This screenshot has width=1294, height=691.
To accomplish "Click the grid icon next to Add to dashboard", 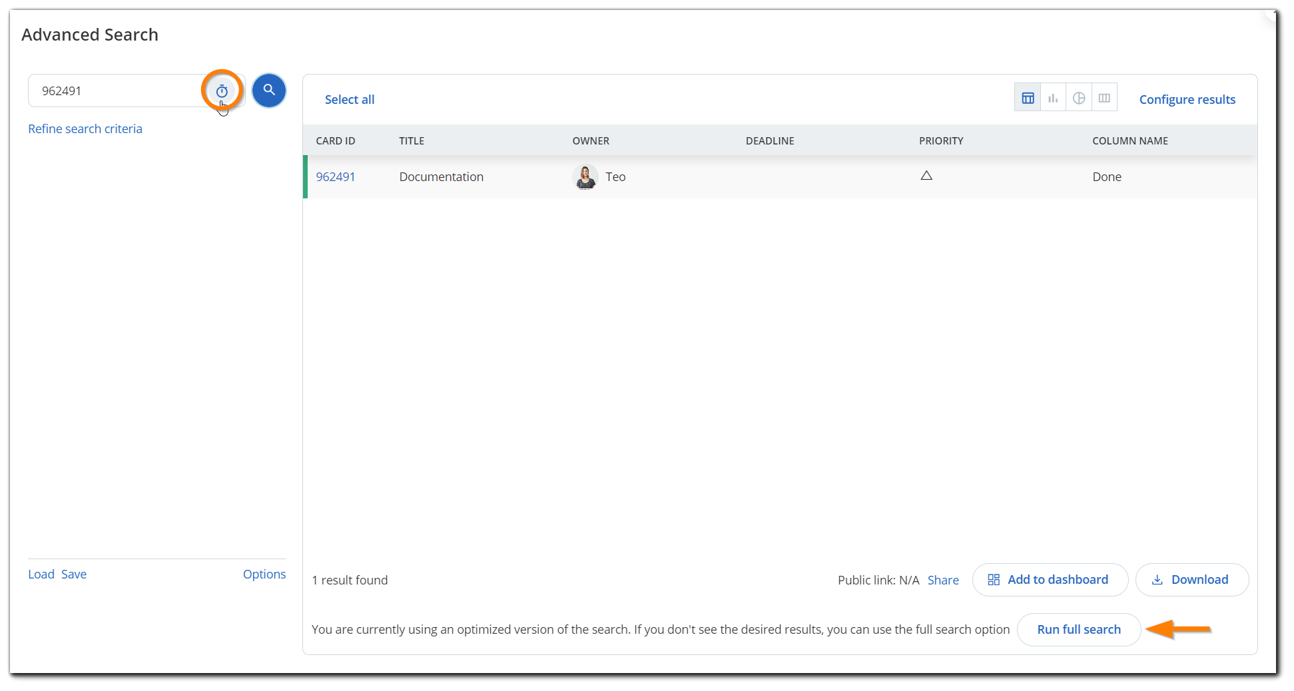I will click(x=994, y=580).
